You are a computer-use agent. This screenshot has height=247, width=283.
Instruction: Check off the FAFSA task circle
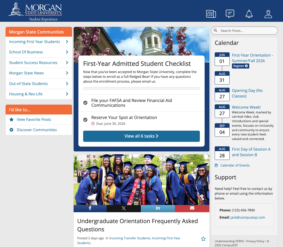pyautogui.click(x=85, y=103)
